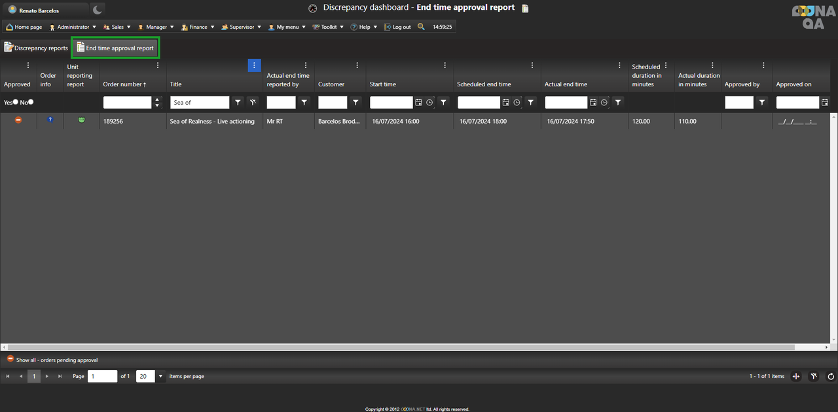838x412 pixels.
Task: Open calendar picker for Start time filter
Action: pos(419,103)
